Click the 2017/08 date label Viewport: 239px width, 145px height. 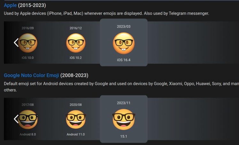pos(27,105)
